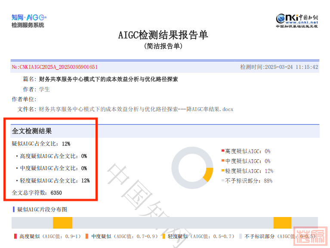The height and width of the screenshot is (248, 330).
Task: Click the grey 不予标识部分 (0-0.5) legend marker
Action: point(241,236)
